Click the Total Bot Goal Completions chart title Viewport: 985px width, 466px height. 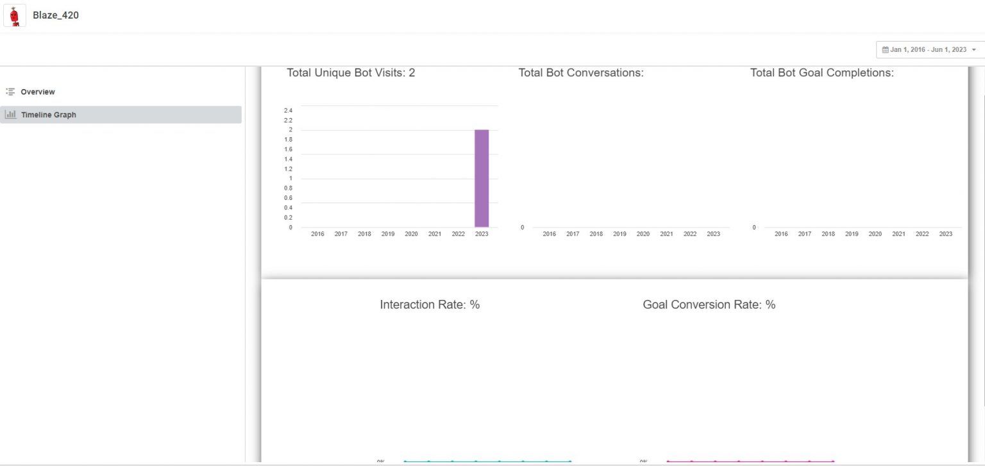click(x=823, y=72)
